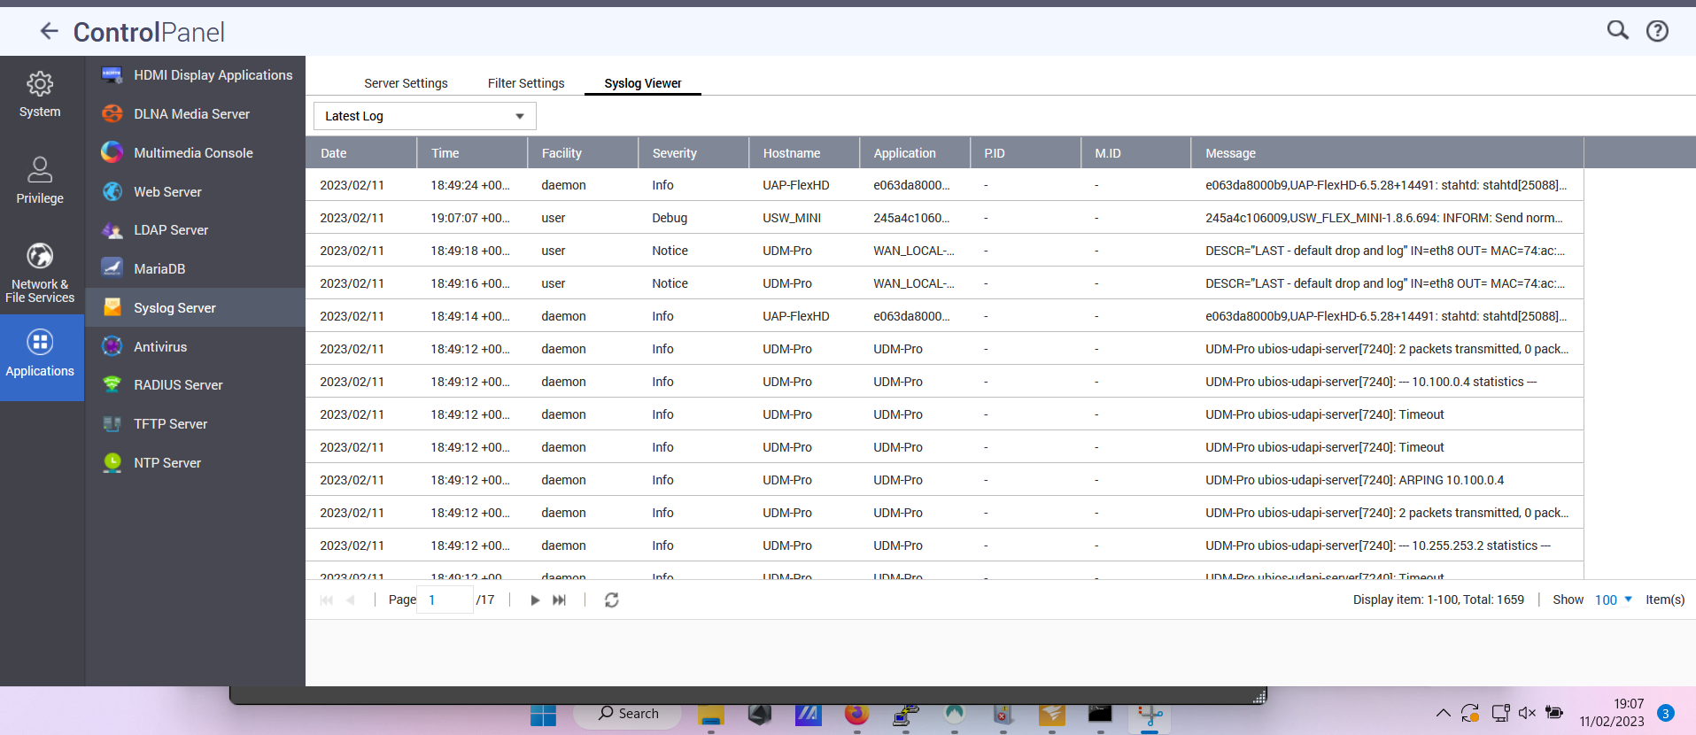Click the page number input field
This screenshot has height=735, width=1696.
click(x=446, y=600)
